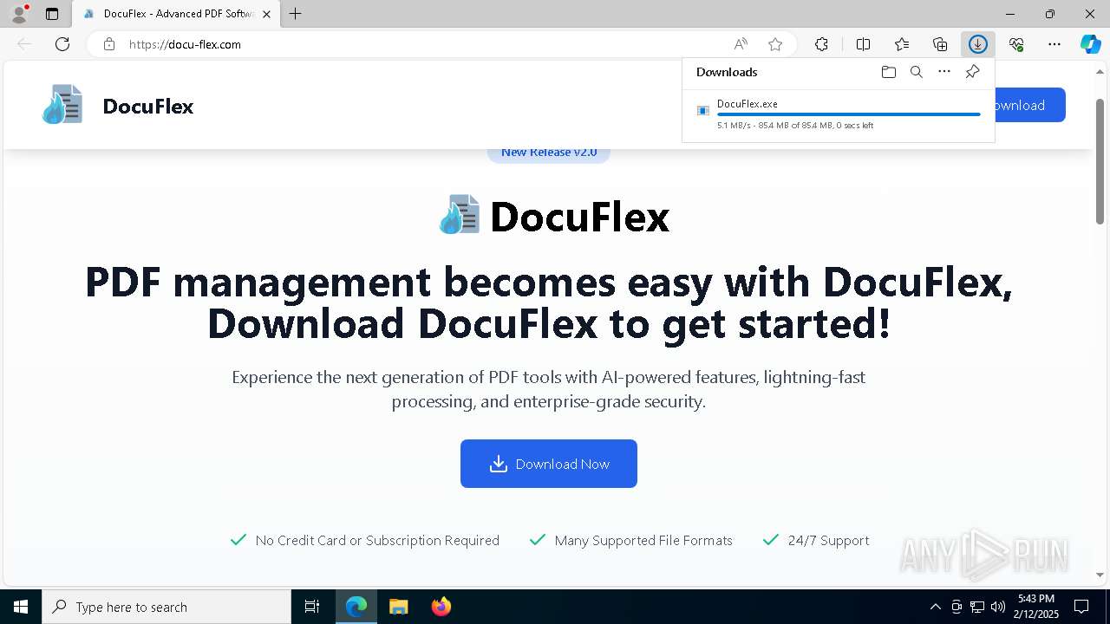Open File Explorer from taskbar
1110x624 pixels.
398,607
